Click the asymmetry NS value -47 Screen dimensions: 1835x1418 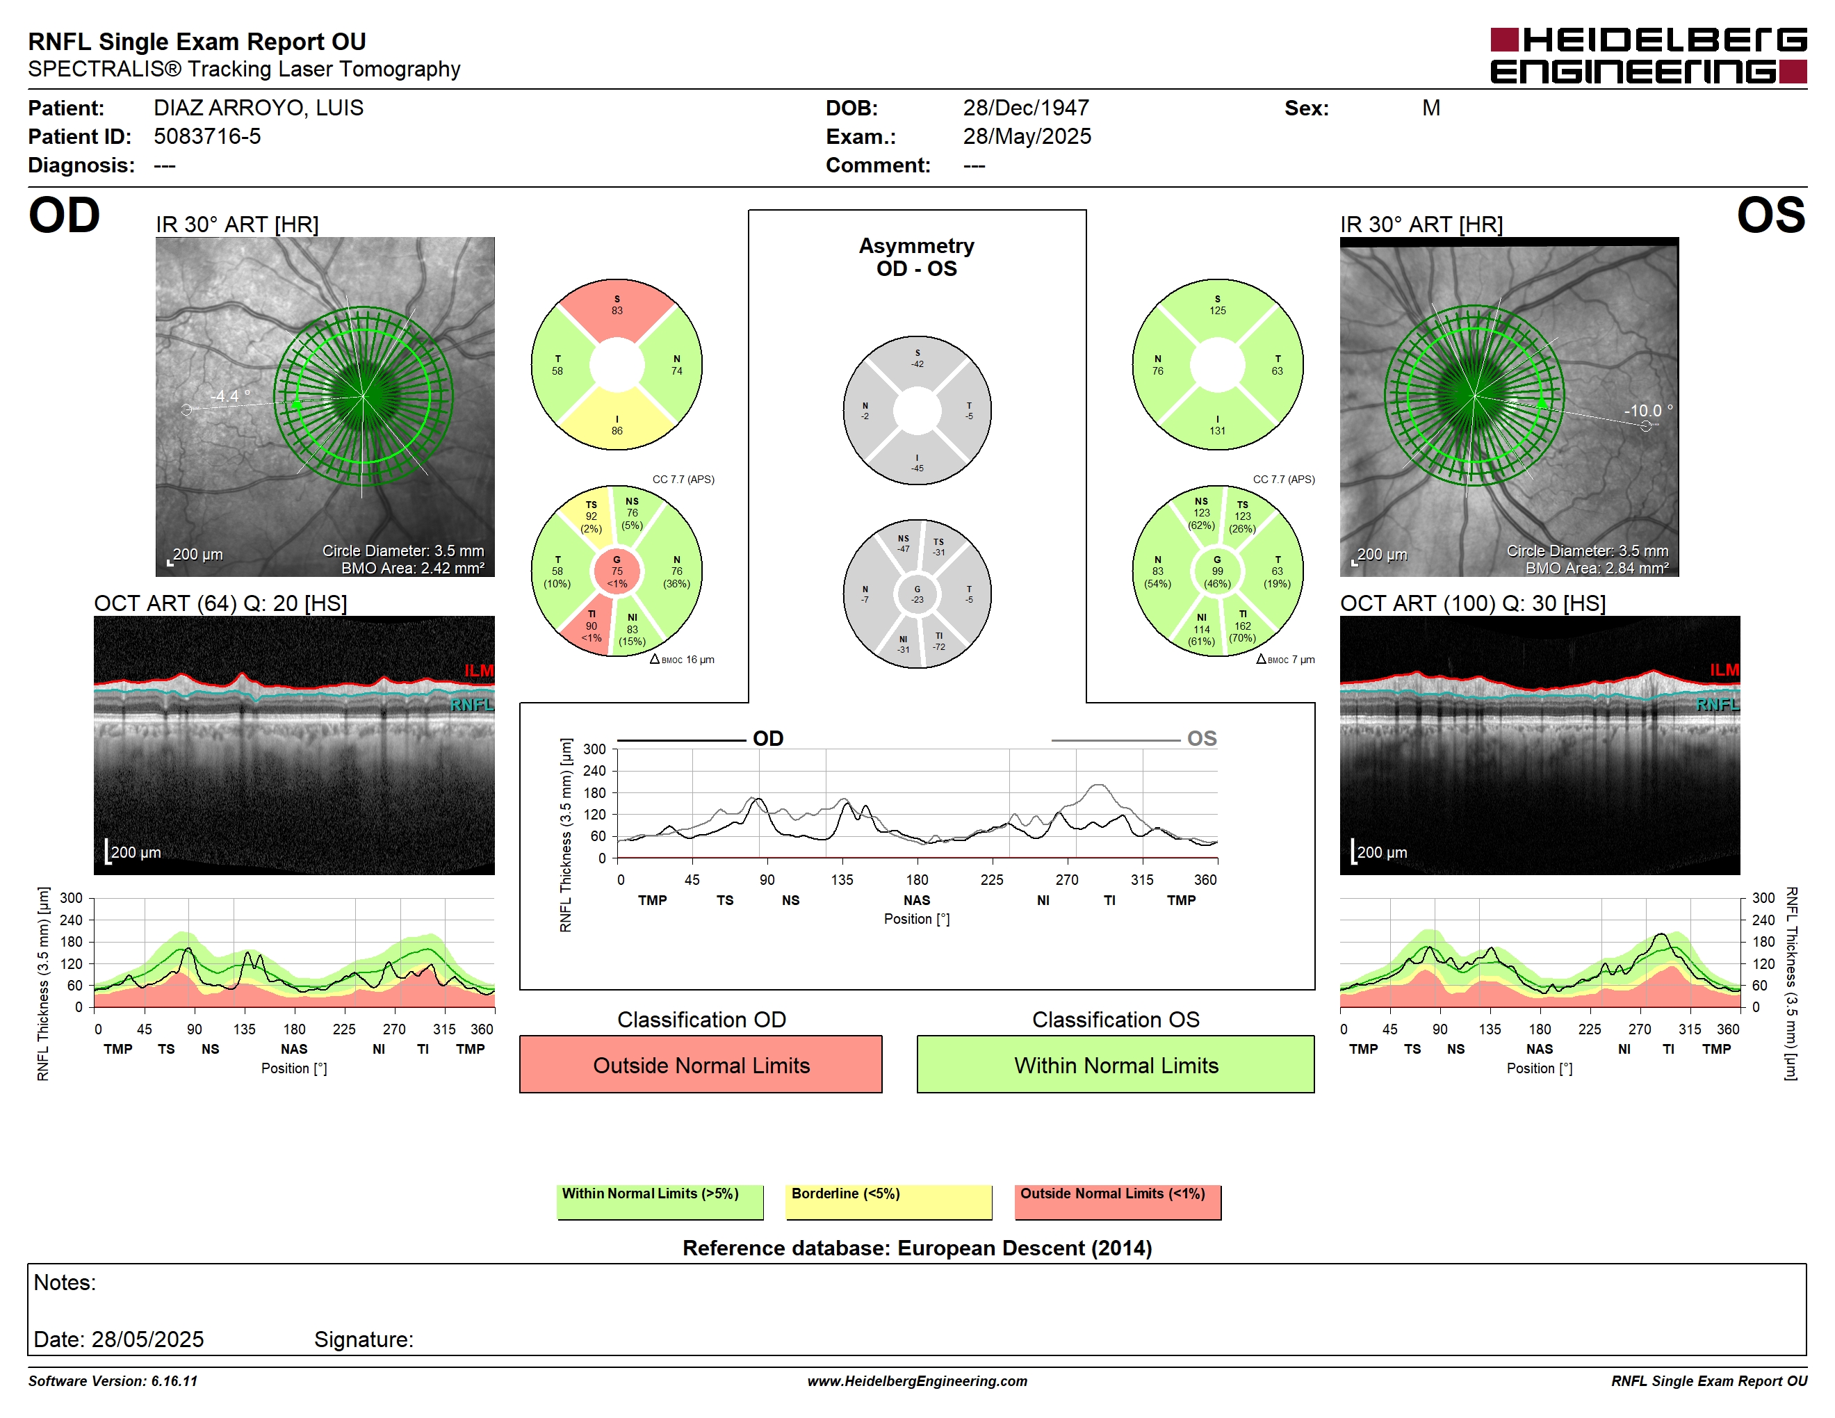point(903,548)
